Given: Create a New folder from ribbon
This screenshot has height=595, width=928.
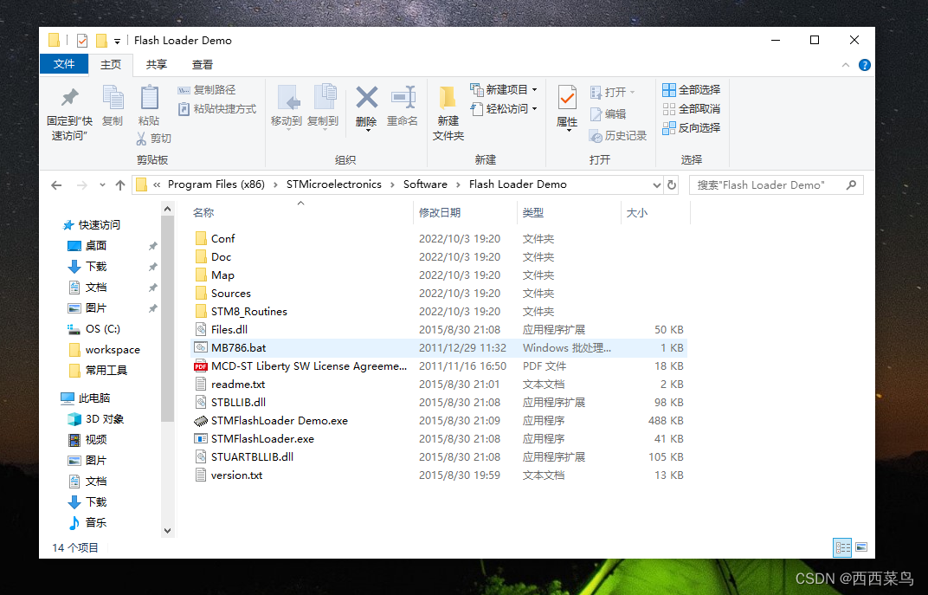Looking at the screenshot, I should pyautogui.click(x=448, y=113).
